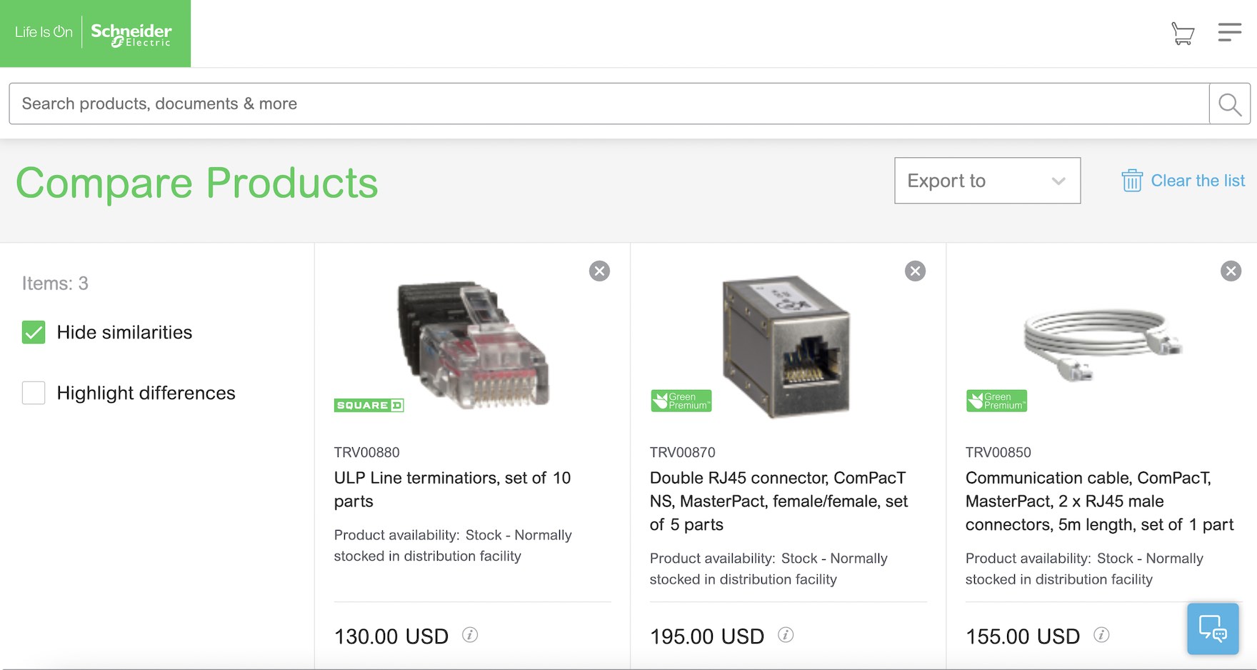Click the Square D brand badge

[369, 404]
